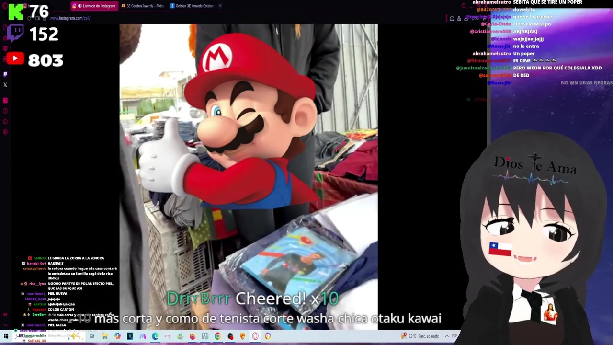This screenshot has width=613, height=345.
Task: Click chat message 'DE RED'
Action: pos(521,75)
